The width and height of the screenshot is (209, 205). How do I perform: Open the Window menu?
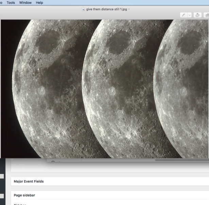pos(25,3)
